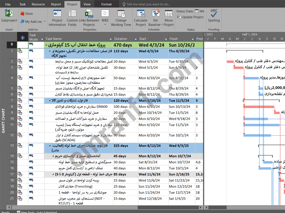This screenshot has width=285, height=213.
Task: Click the Update Project button
Action: pyautogui.click(x=190, y=17)
